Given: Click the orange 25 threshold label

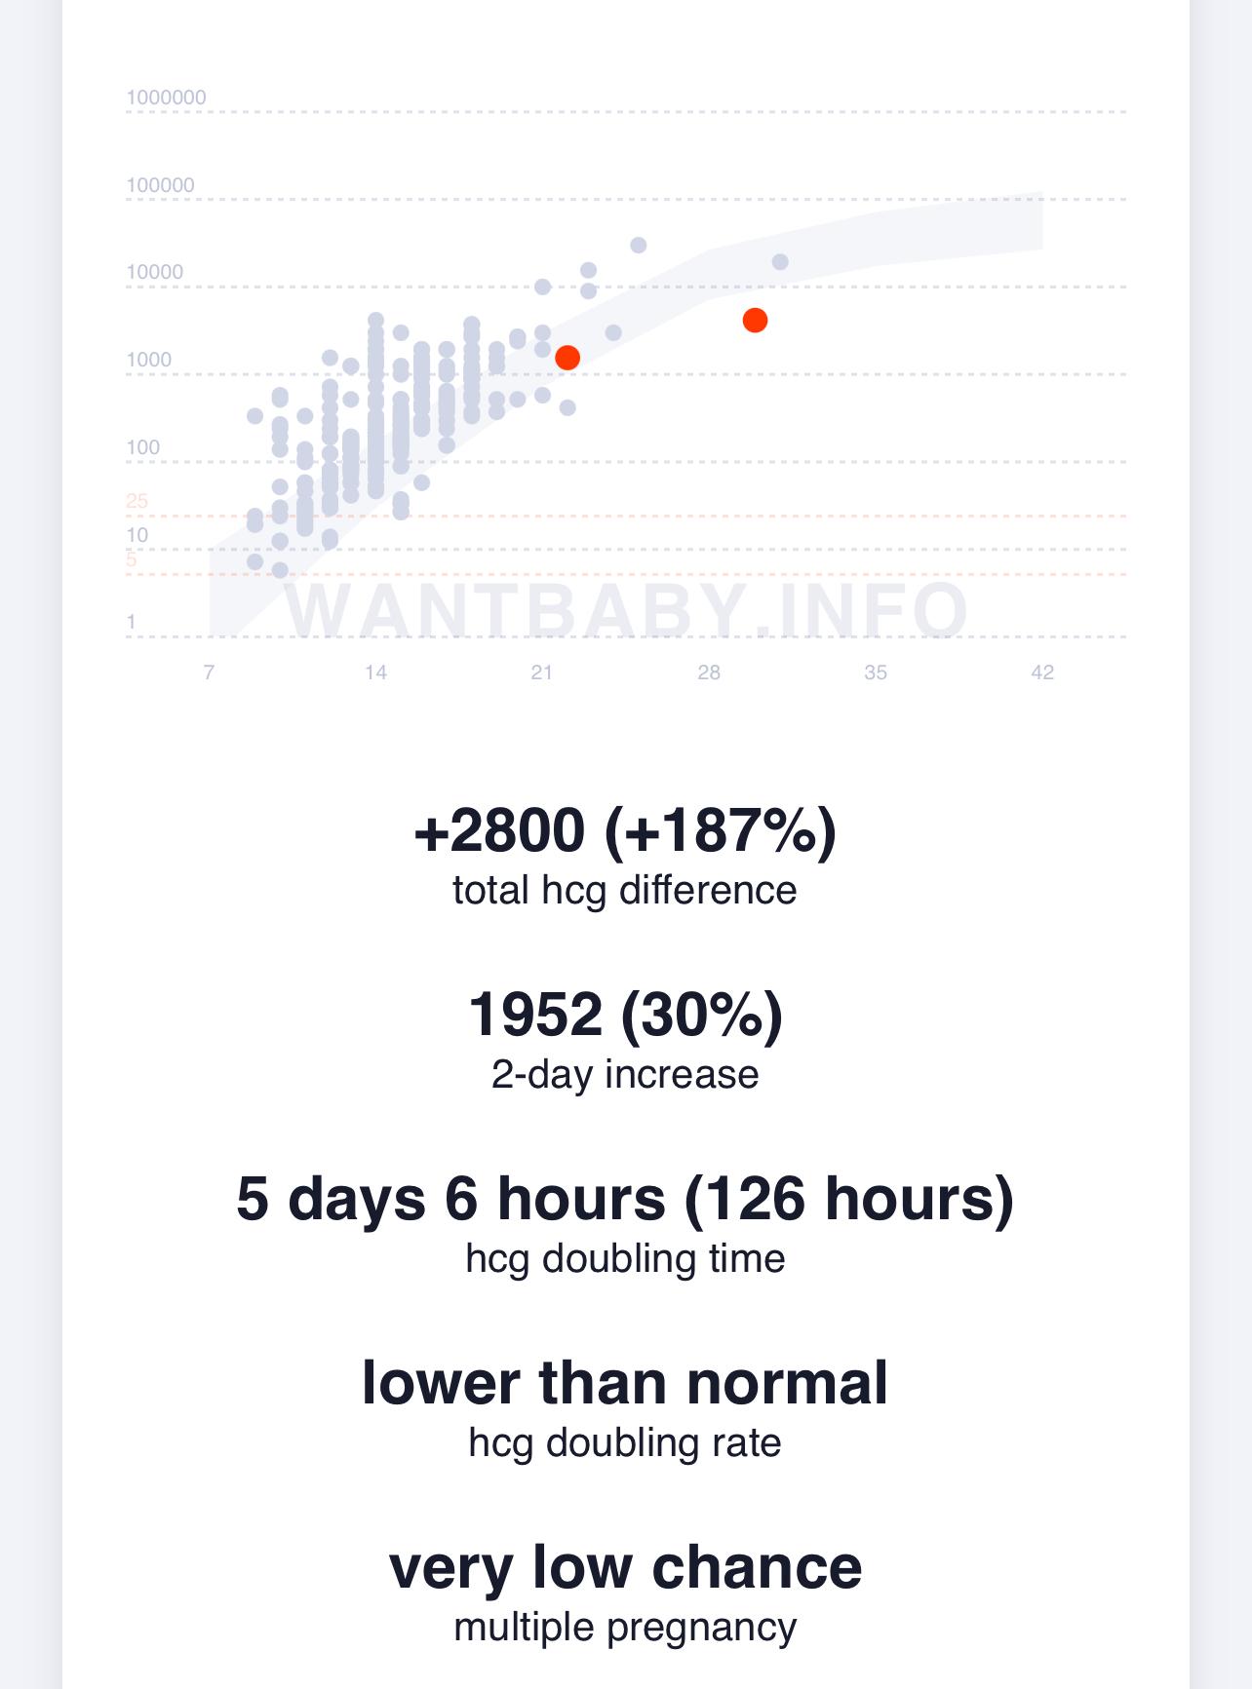Looking at the screenshot, I should (137, 501).
